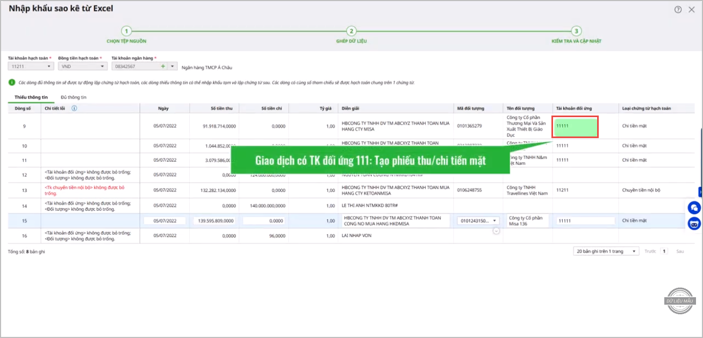Select row 16 Số tiền chi 96,0000
703x338 pixels.
277,235
